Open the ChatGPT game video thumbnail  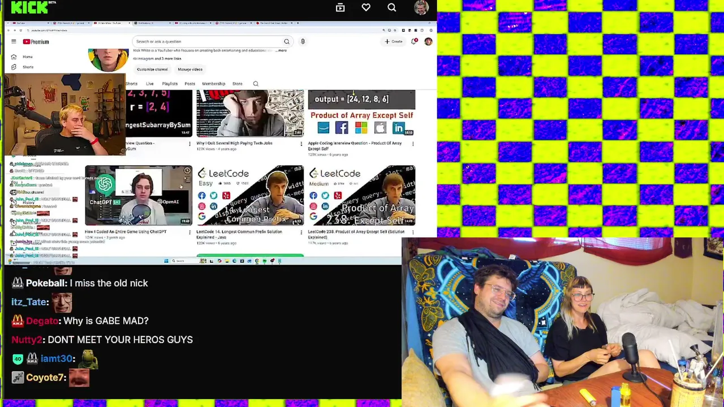click(139, 195)
